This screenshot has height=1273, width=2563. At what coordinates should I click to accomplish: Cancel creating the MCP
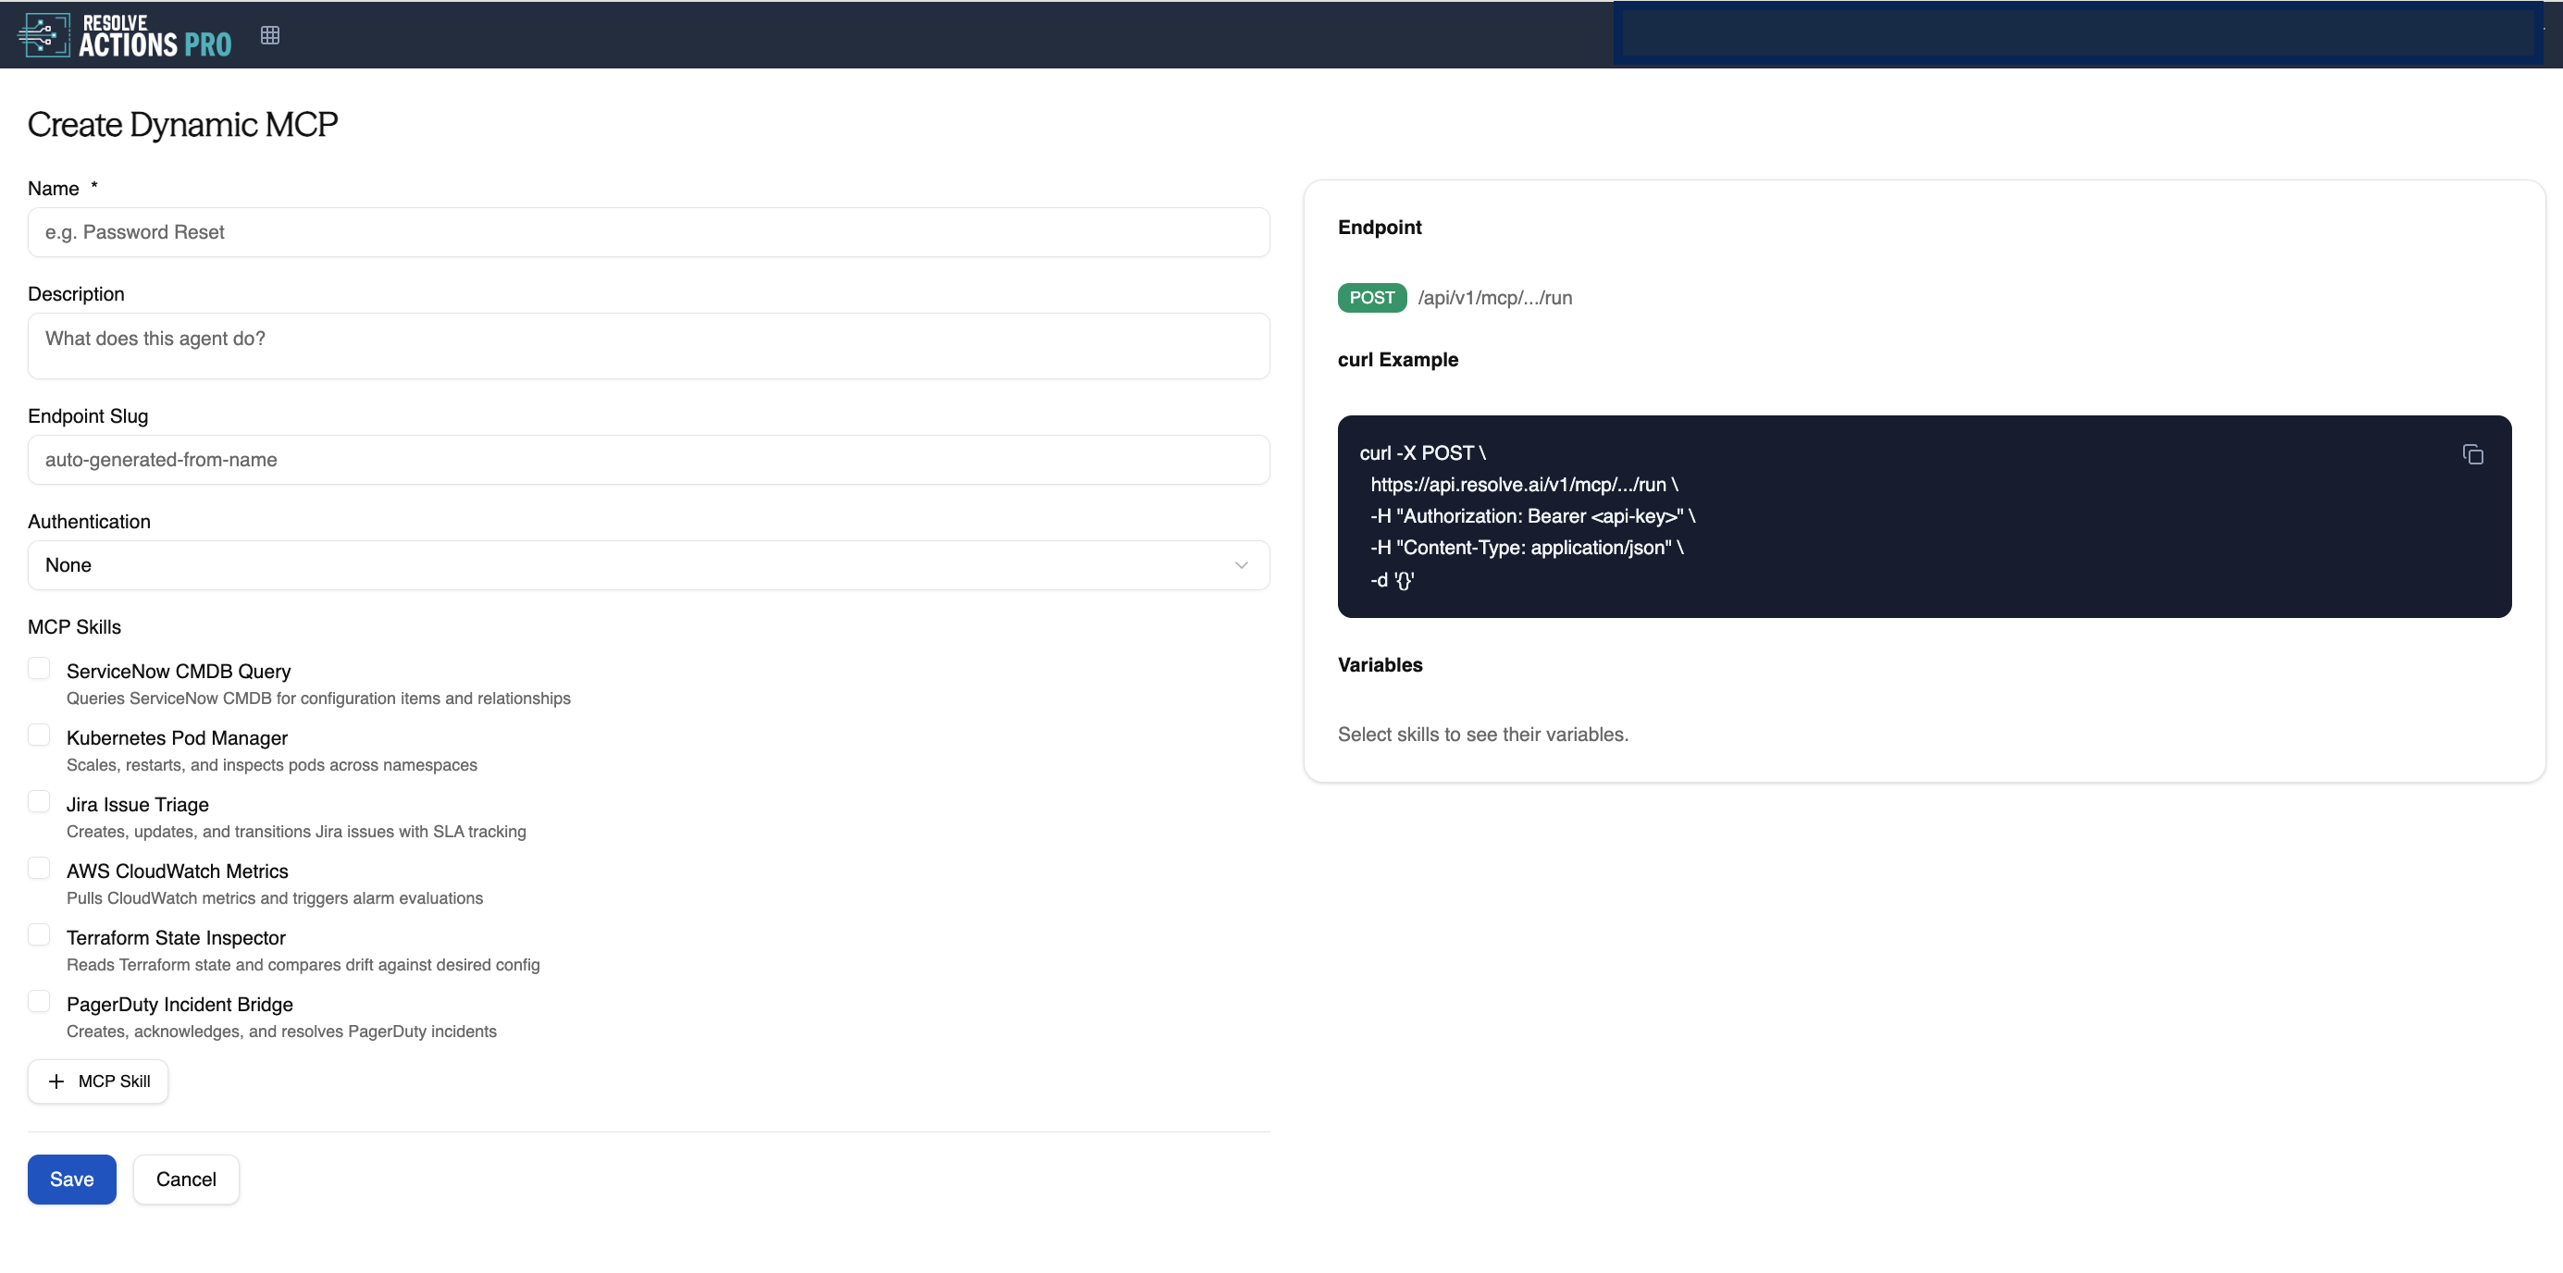point(186,1180)
